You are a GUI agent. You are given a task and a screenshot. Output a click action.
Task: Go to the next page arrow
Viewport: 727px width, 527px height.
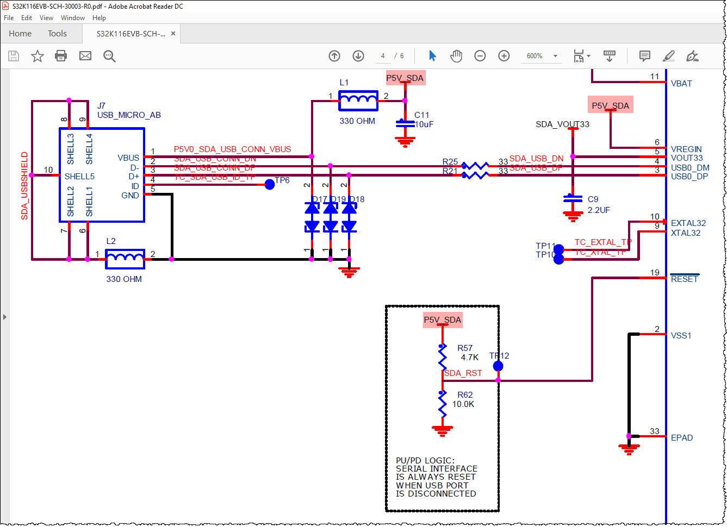click(x=358, y=56)
